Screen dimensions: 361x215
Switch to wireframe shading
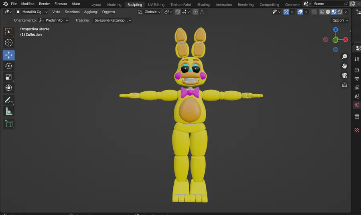[x=322, y=12]
